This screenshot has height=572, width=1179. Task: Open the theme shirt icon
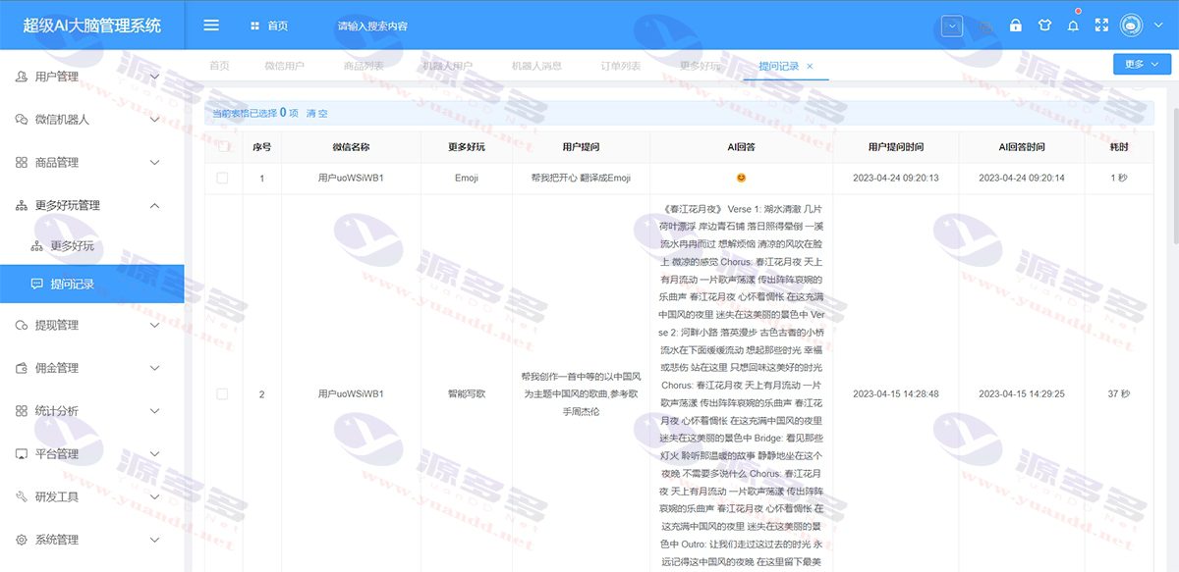pyautogui.click(x=1044, y=26)
